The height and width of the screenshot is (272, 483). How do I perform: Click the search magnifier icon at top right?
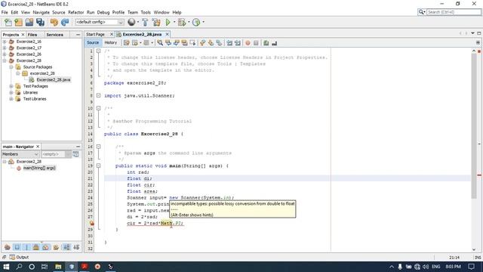click(421, 12)
